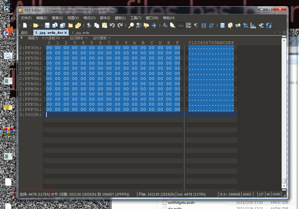Open the 工具(T) menu

click(x=136, y=18)
